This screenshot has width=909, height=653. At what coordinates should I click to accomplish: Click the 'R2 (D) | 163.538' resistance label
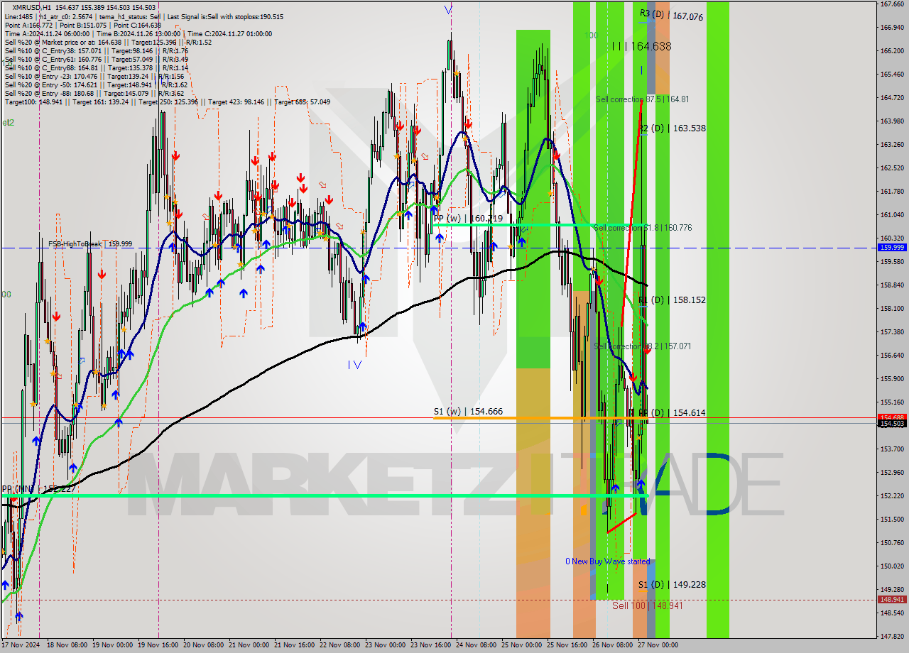tap(672, 128)
